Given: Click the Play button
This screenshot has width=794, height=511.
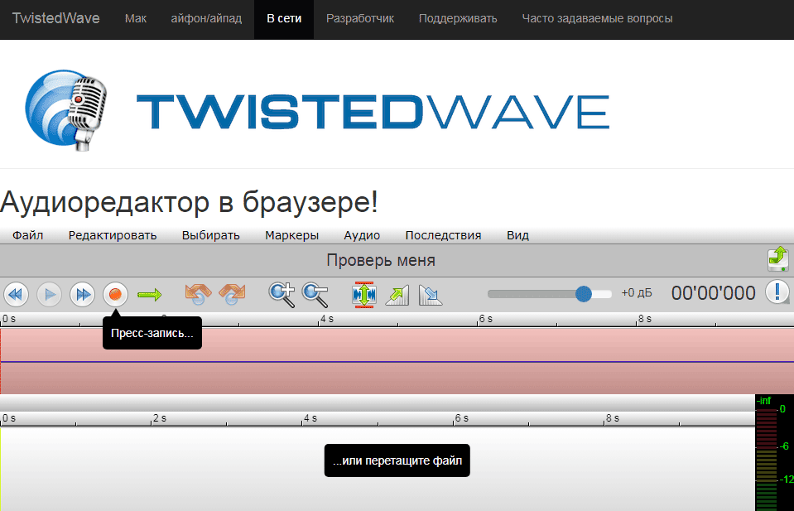Looking at the screenshot, I should point(49,294).
